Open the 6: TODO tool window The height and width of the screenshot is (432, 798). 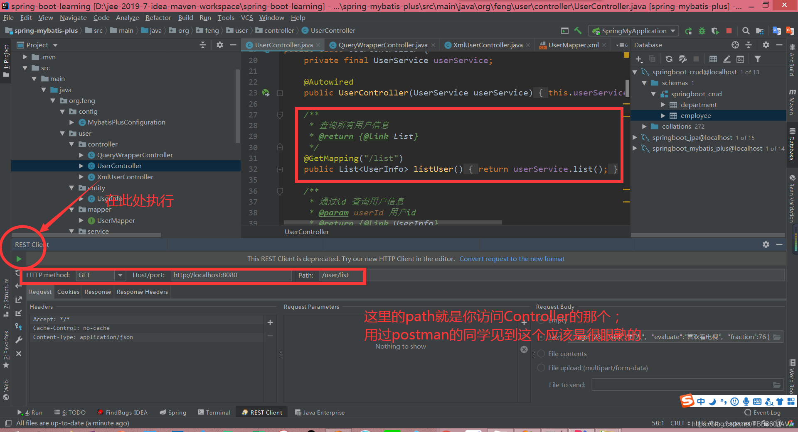click(x=70, y=412)
